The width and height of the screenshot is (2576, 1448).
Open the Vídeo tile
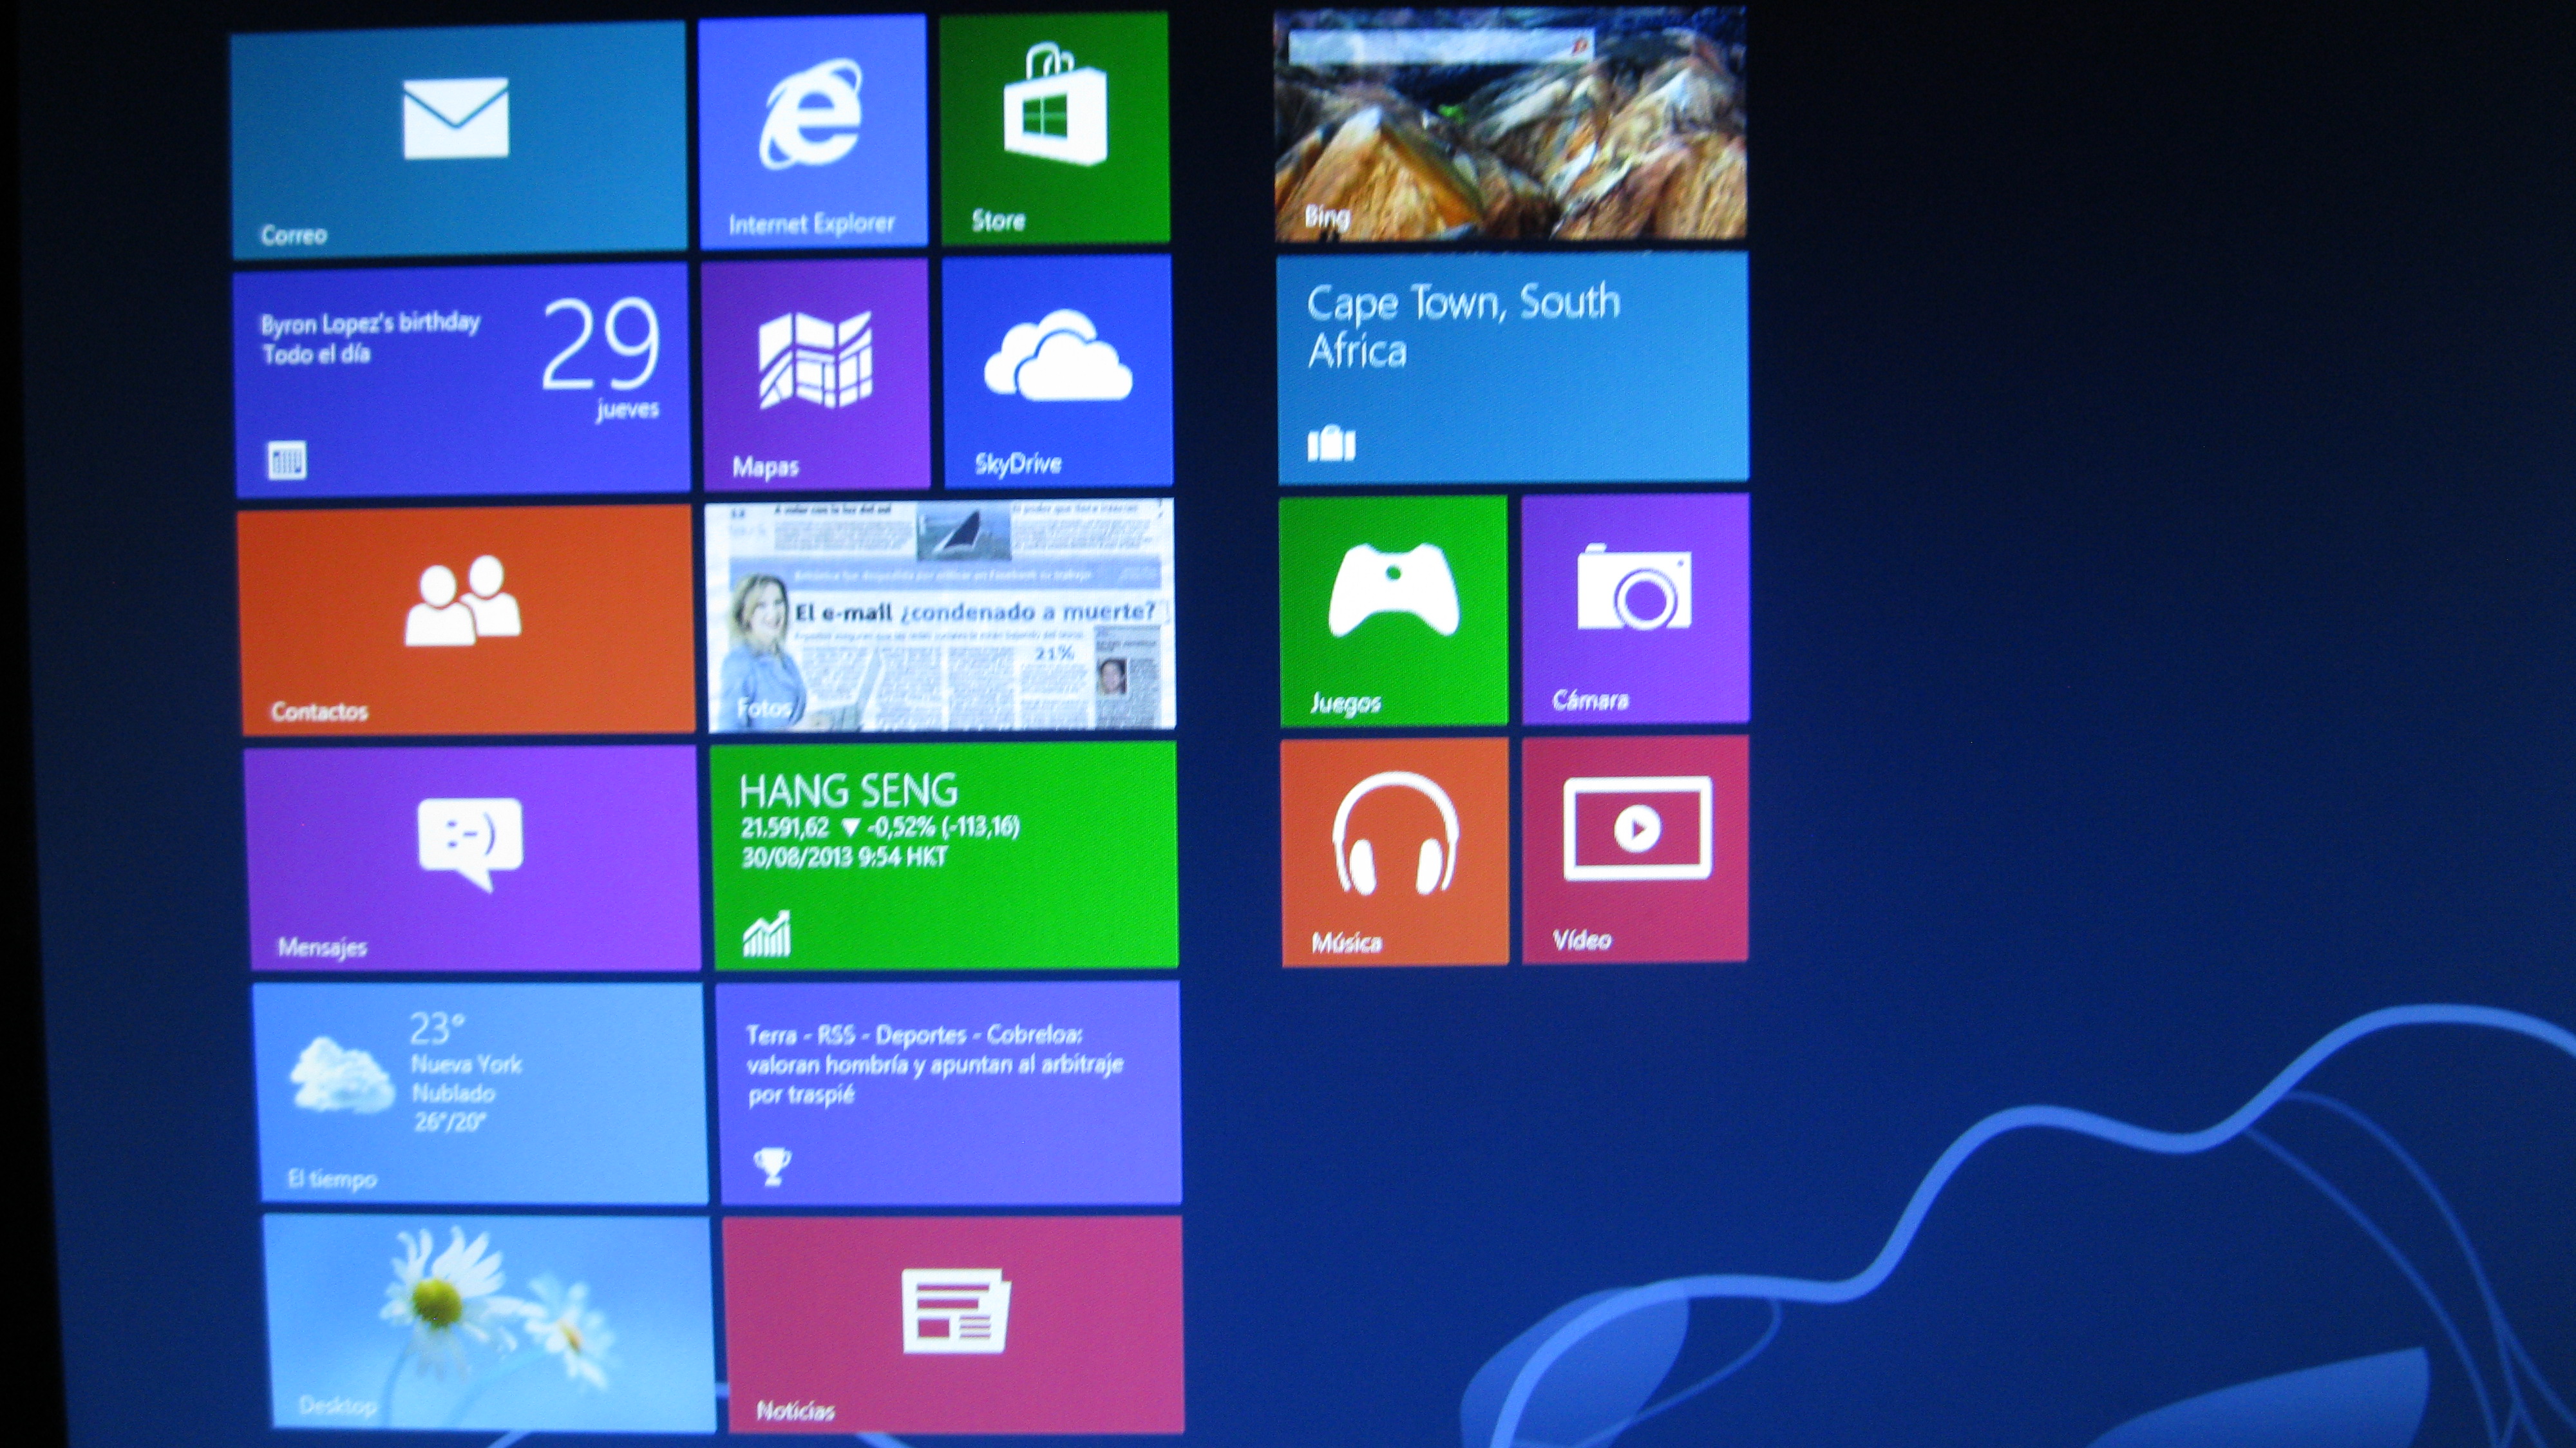tap(1636, 849)
